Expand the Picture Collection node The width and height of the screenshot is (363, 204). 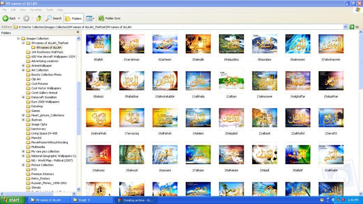[x=23, y=165]
